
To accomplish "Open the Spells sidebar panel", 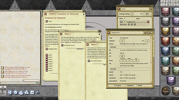I will (171, 81).
